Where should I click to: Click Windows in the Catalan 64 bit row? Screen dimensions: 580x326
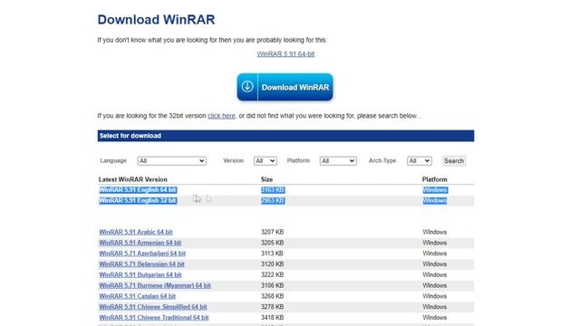[x=435, y=296]
